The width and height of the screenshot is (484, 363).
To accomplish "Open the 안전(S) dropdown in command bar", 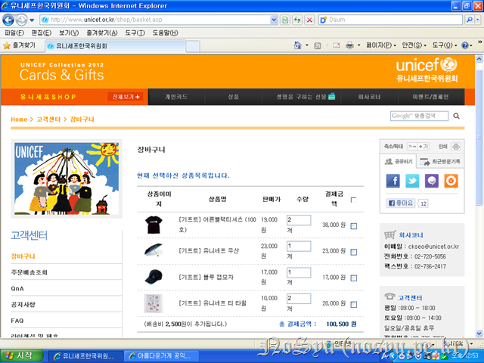I will (414, 45).
